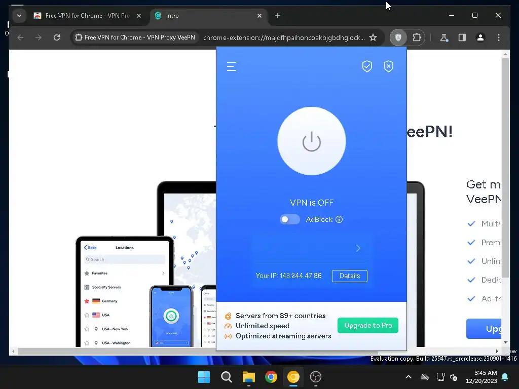Image resolution: width=519 pixels, height=389 pixels.
Task: Click the page scroll up arrow
Action: tap(505, 54)
